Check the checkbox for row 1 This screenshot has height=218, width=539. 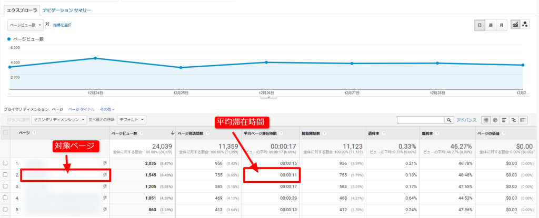(5, 164)
